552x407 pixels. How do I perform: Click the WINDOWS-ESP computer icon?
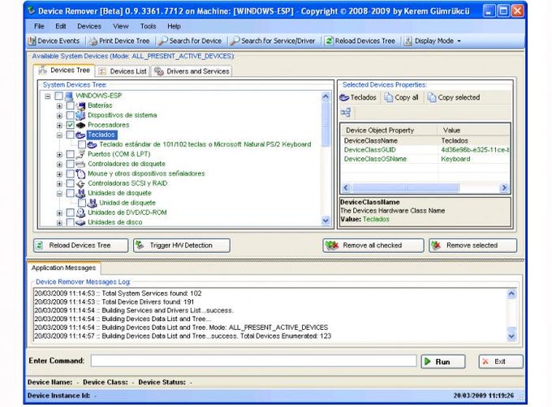click(69, 96)
